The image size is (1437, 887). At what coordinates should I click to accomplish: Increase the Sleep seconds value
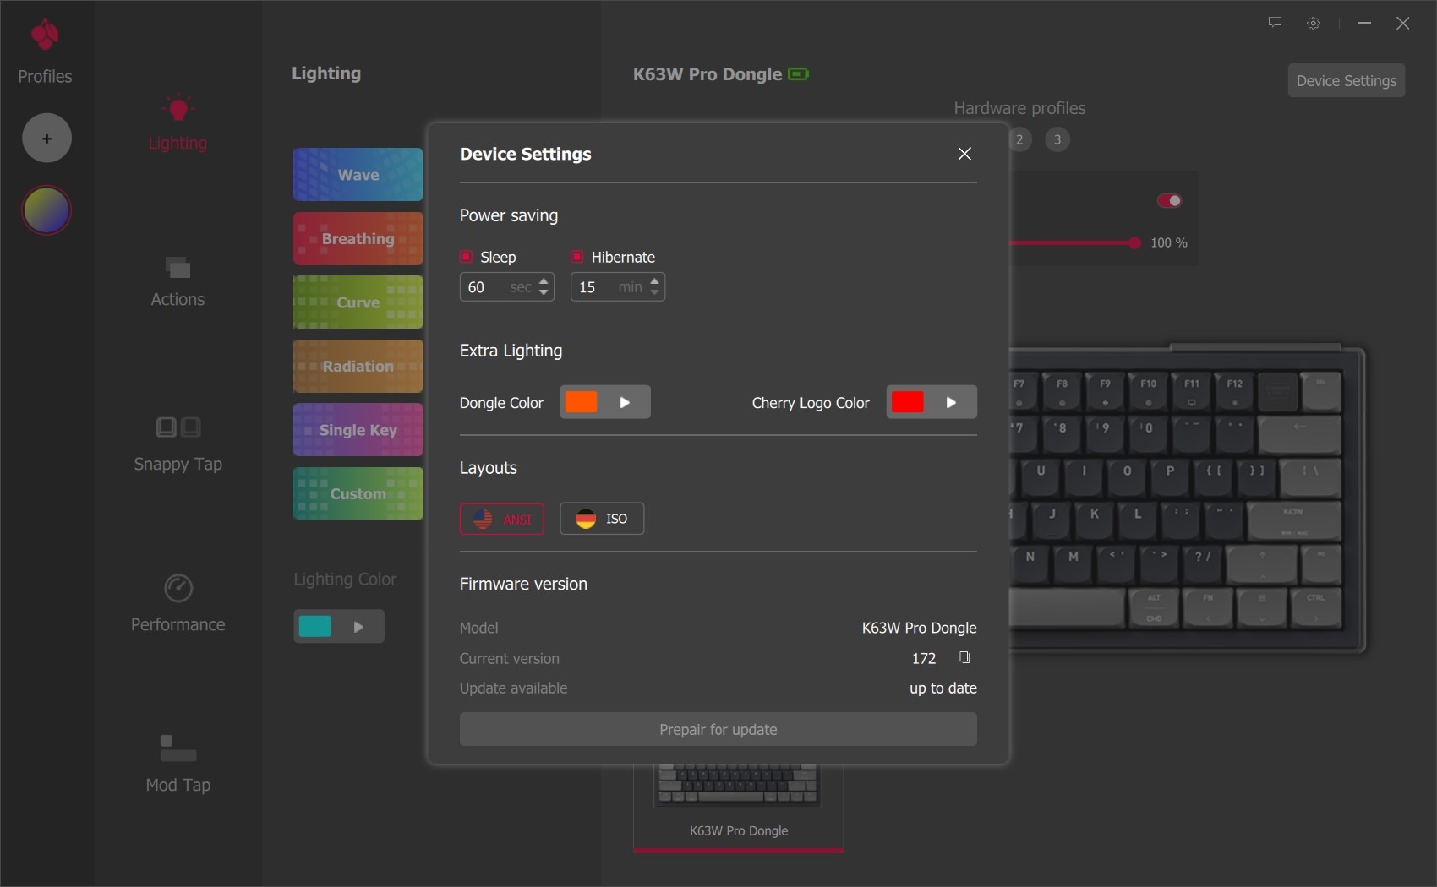click(544, 280)
